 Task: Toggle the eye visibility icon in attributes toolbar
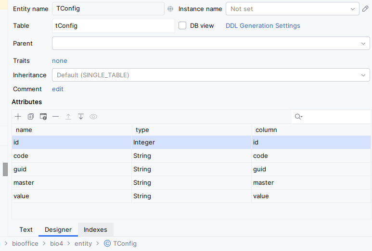(93, 117)
